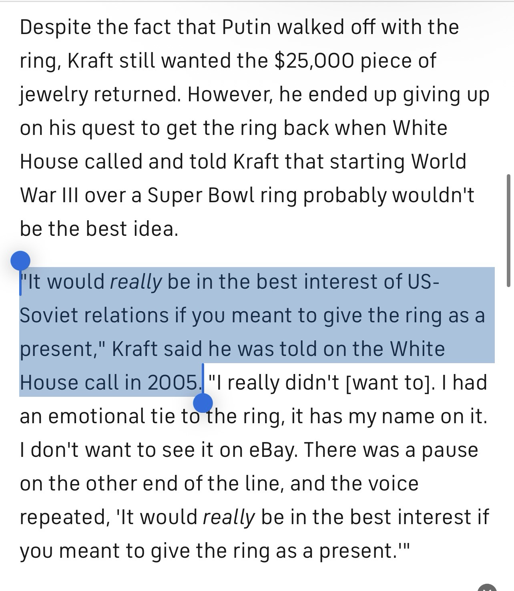Viewport: 514px width, 591px height.
Task: Tap the "$25,000" amount in the text
Action: point(314,60)
